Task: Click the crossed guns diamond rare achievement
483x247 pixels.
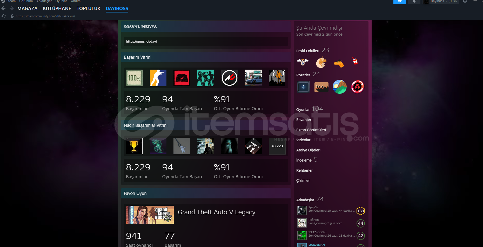Action: pyautogui.click(x=253, y=146)
